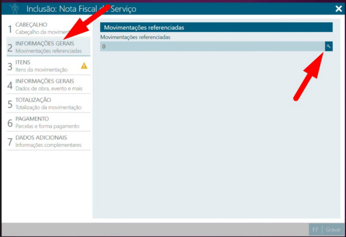Click the Gravar button
The height and width of the screenshot is (237, 346).
click(333, 230)
